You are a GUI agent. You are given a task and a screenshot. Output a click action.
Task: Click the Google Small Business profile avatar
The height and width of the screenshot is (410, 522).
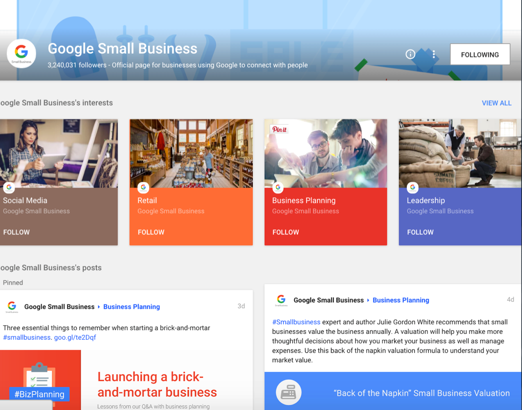click(x=22, y=54)
